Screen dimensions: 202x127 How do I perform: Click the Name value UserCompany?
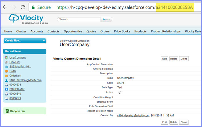pyautogui.click(x=126, y=78)
